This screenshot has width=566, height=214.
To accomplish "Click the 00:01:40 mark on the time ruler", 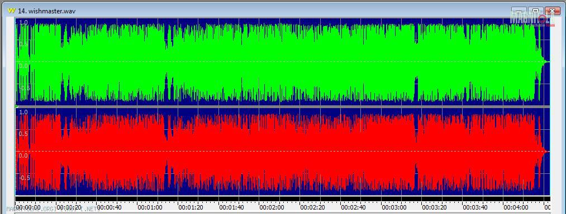I will pyautogui.click(x=232, y=207).
